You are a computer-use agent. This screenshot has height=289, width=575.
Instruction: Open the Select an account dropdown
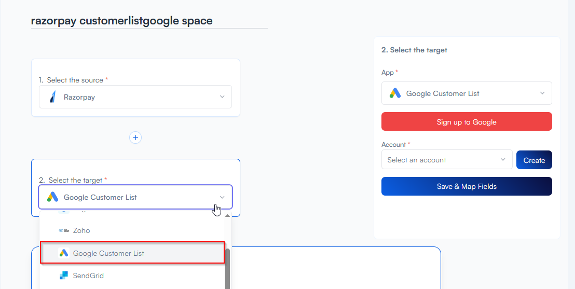coord(446,160)
